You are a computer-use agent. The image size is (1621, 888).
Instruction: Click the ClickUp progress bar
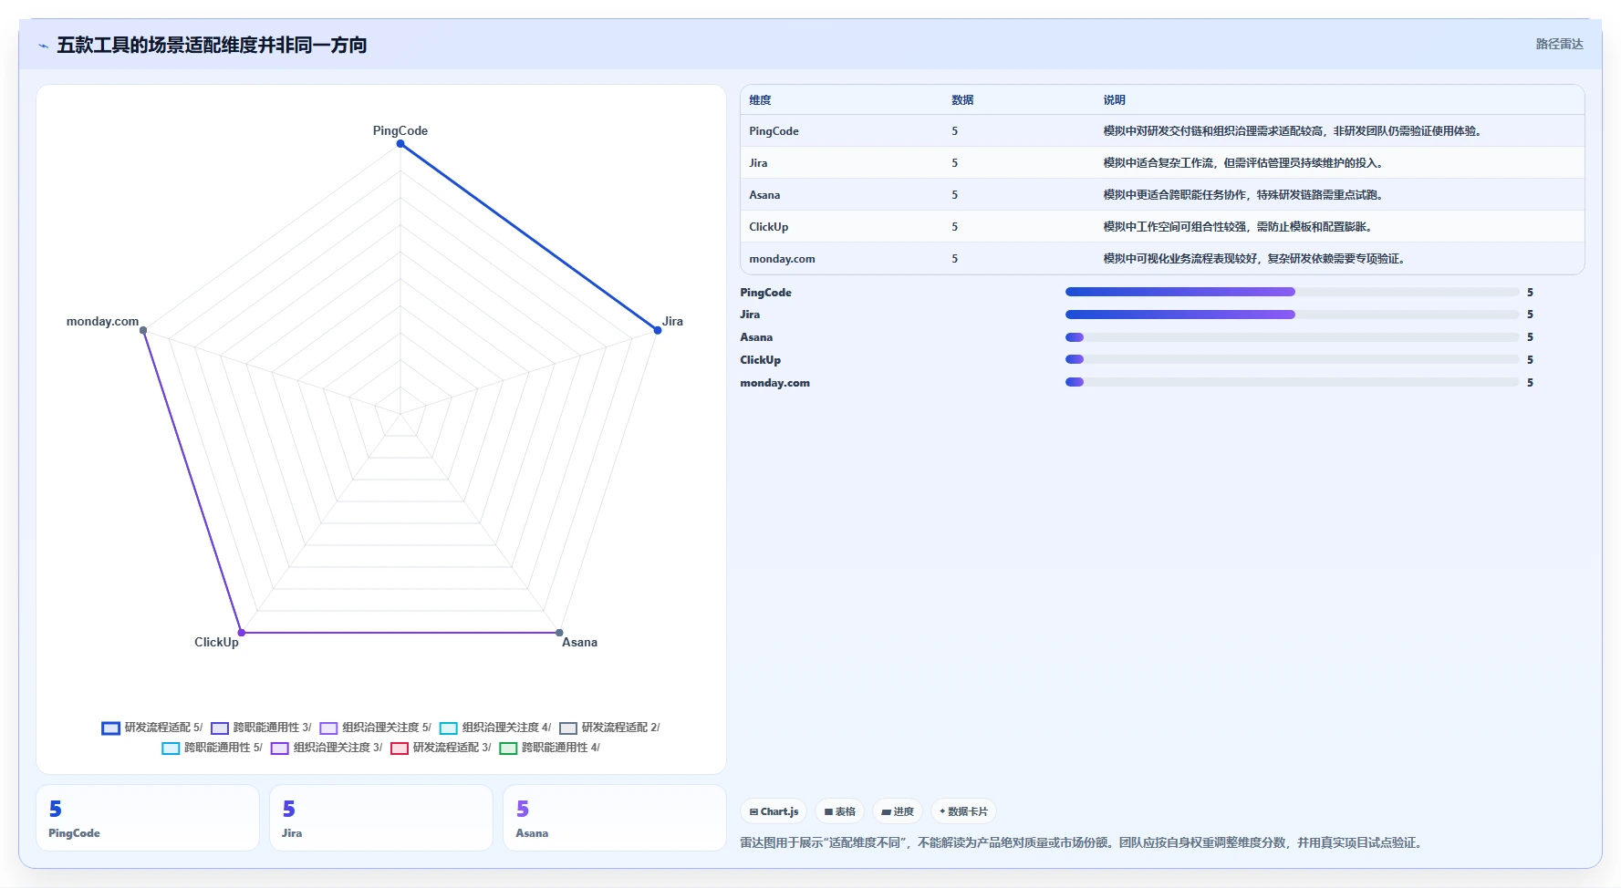pyautogui.click(x=1292, y=359)
